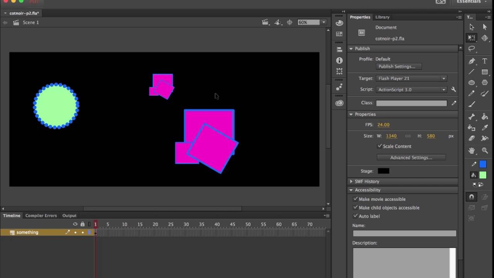This screenshot has height=278, width=494.
Task: Select the Ink Bottle tool
Action: point(472,127)
